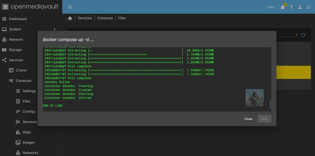Click '395cbb0b7107 Pull complete' line
Viewport: 315px width, 156px height.
[x=68, y=78]
